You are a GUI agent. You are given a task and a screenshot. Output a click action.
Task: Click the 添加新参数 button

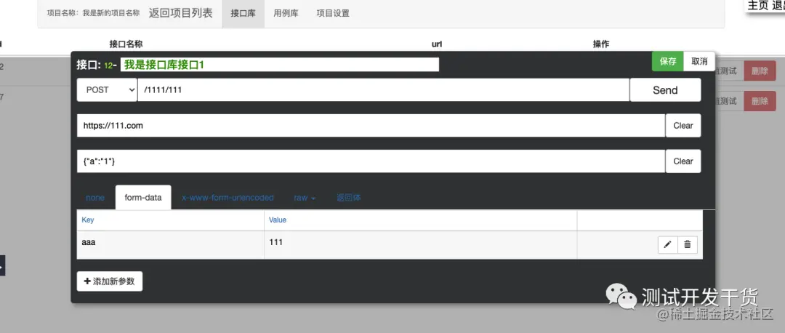click(x=110, y=281)
